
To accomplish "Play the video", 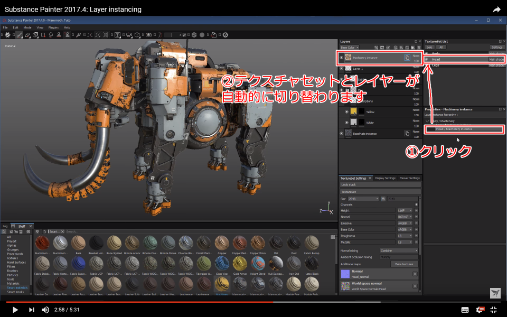I will (15, 310).
